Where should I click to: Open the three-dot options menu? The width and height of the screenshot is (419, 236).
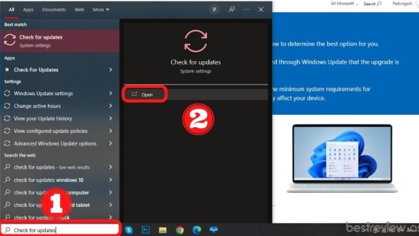246,10
